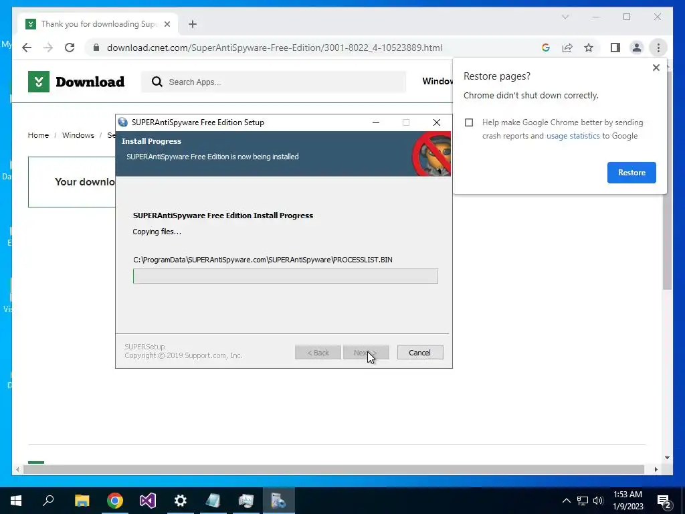Image resolution: width=685 pixels, height=514 pixels.
Task: Open the Windows breadcrumb link
Action: point(78,135)
